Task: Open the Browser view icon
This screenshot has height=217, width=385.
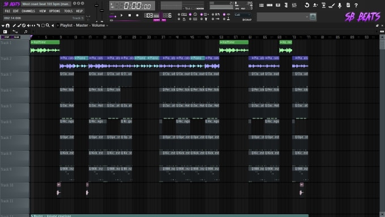Action: pyautogui.click(x=286, y=5)
